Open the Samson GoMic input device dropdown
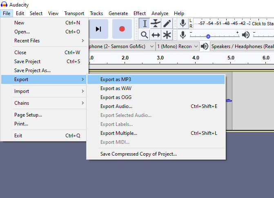Viewport: 274px width, 198px height. tap(122, 46)
